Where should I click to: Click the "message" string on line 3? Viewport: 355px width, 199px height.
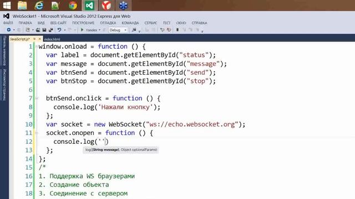pyautogui.click(x=203, y=64)
